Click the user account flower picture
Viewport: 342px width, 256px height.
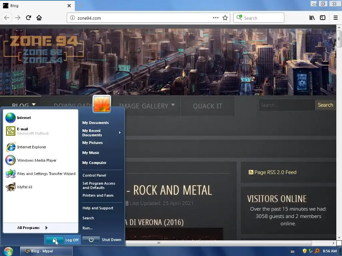coord(102,104)
